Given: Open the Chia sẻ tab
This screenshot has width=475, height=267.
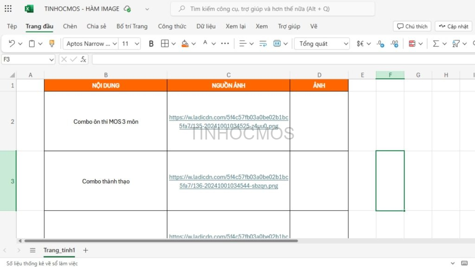Looking at the screenshot, I should [x=96, y=26].
